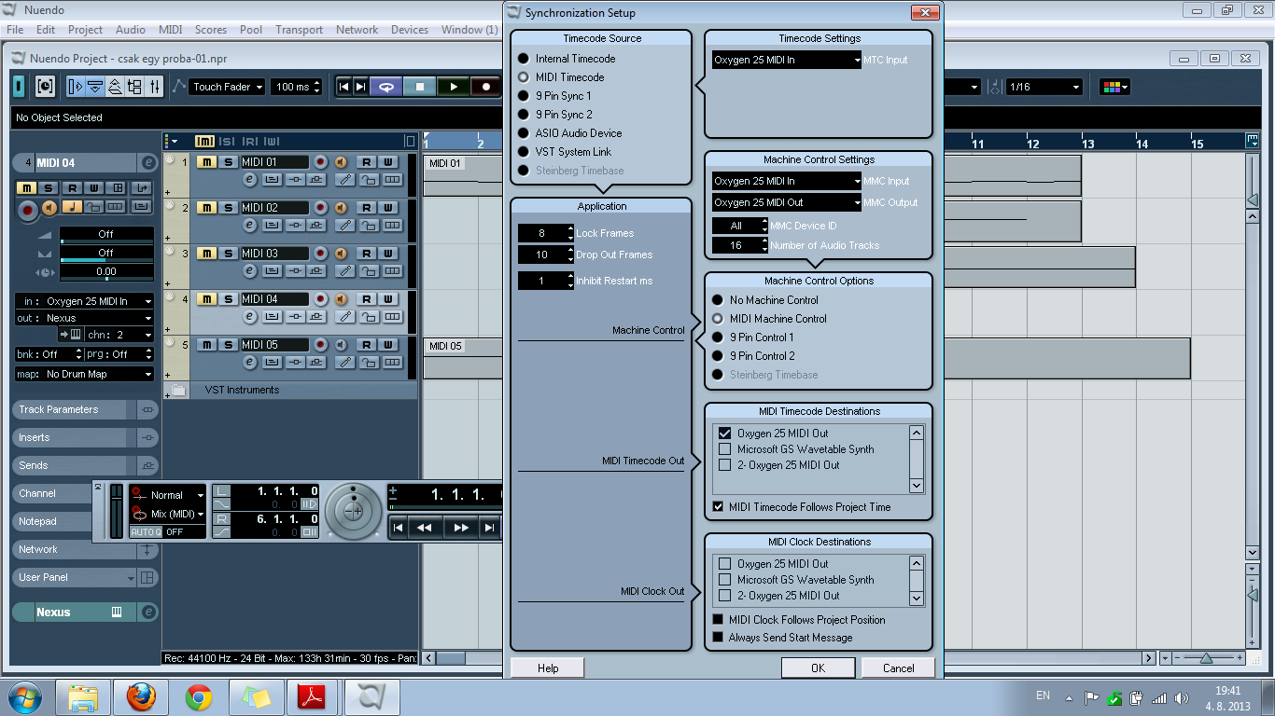The image size is (1275, 716).
Task: Choose the No Machine Control option
Action: pyautogui.click(x=718, y=300)
